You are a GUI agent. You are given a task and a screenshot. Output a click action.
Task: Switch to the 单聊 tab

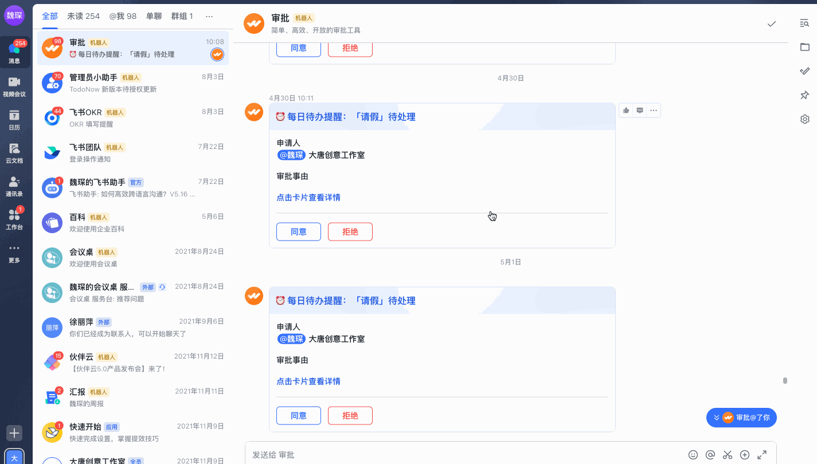coord(154,16)
